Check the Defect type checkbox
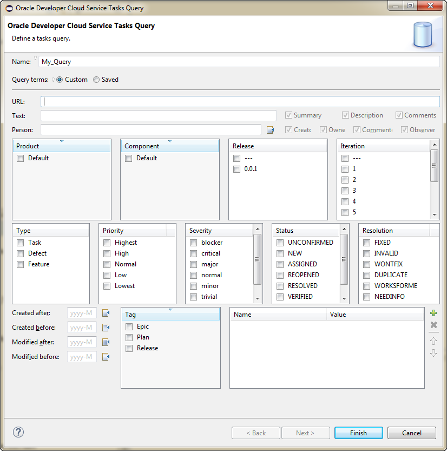447x451 pixels. (20, 254)
